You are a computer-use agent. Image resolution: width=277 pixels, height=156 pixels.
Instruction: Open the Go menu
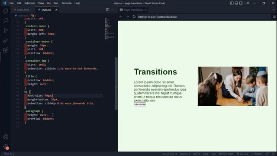[49, 3]
